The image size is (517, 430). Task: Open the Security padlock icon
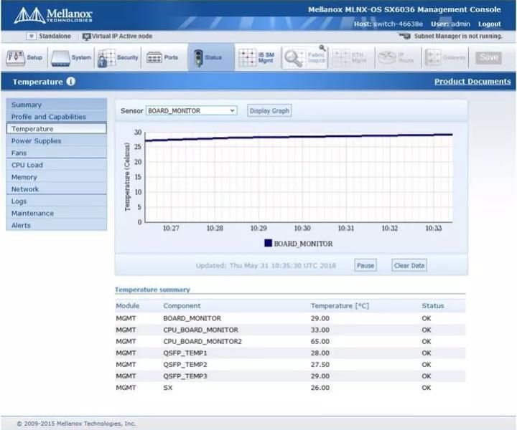click(106, 58)
